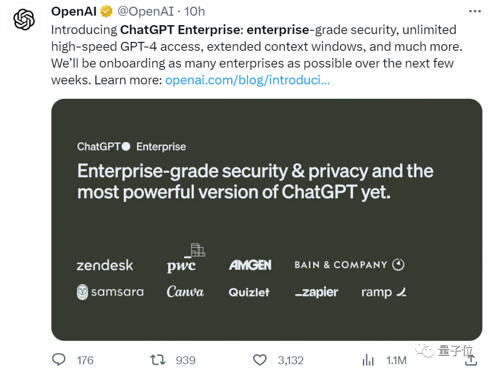Click the heart icon to like

pyautogui.click(x=260, y=360)
